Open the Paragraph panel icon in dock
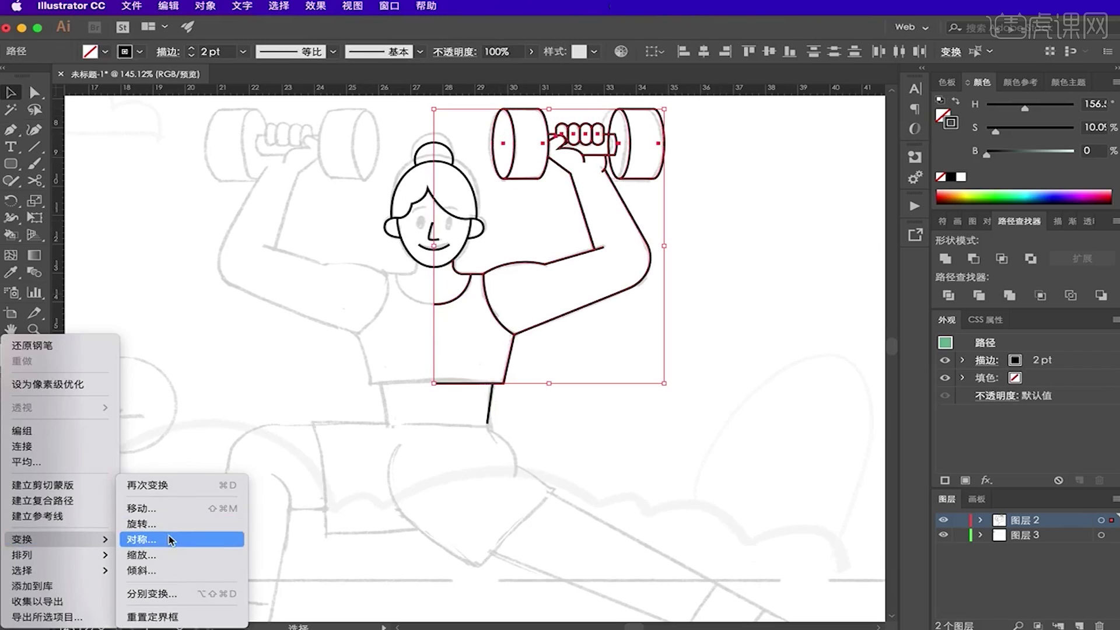Screen dimensions: 1120x630 click(x=915, y=109)
